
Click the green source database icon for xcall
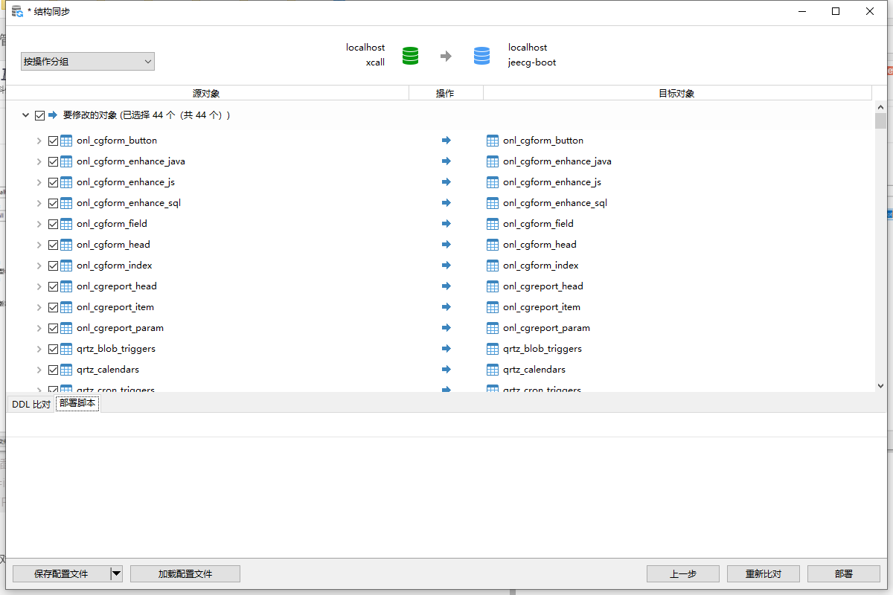(x=410, y=54)
